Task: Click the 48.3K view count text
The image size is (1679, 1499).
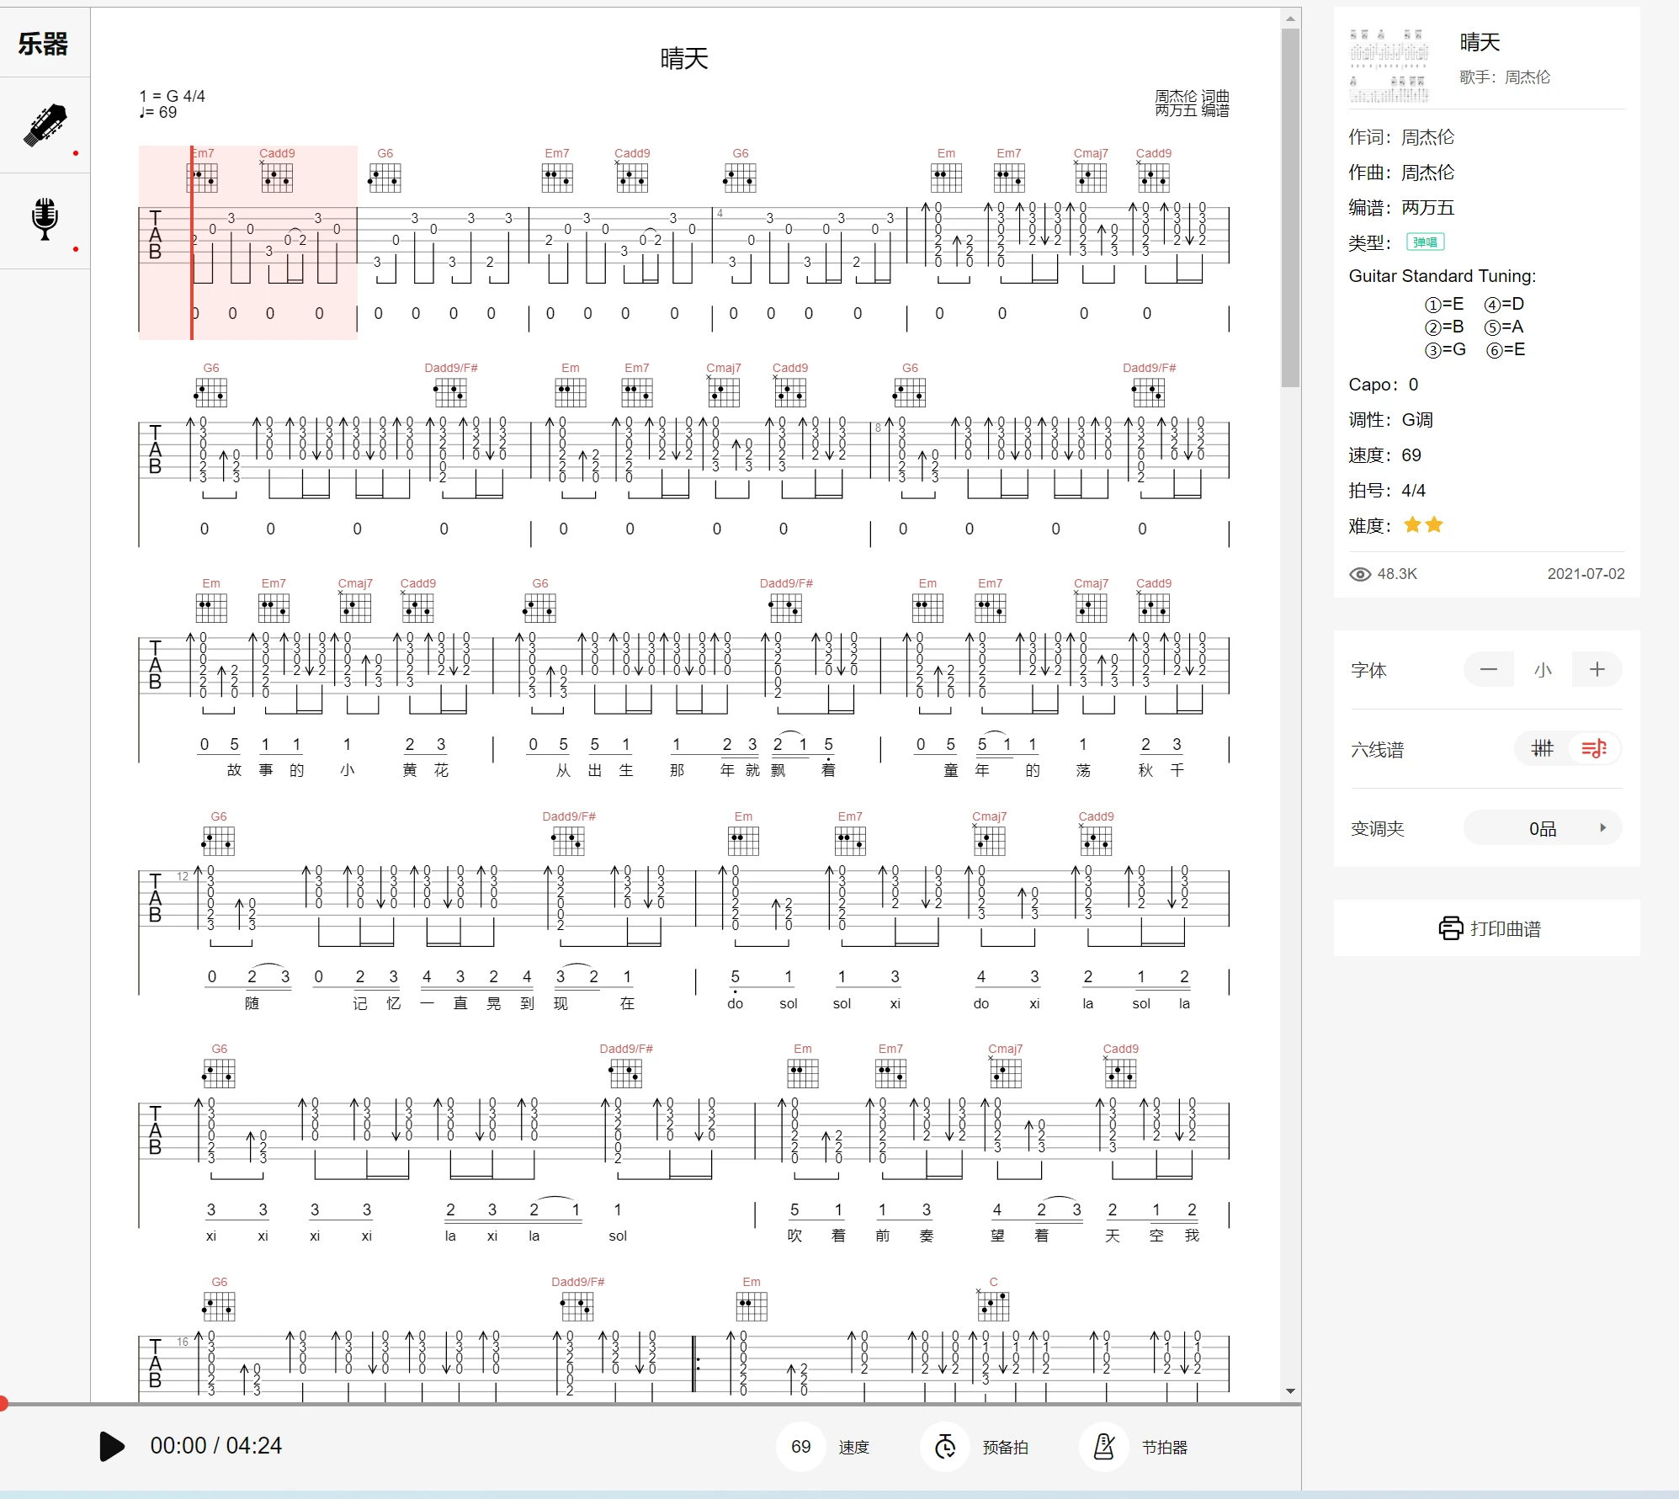Action: [1397, 574]
